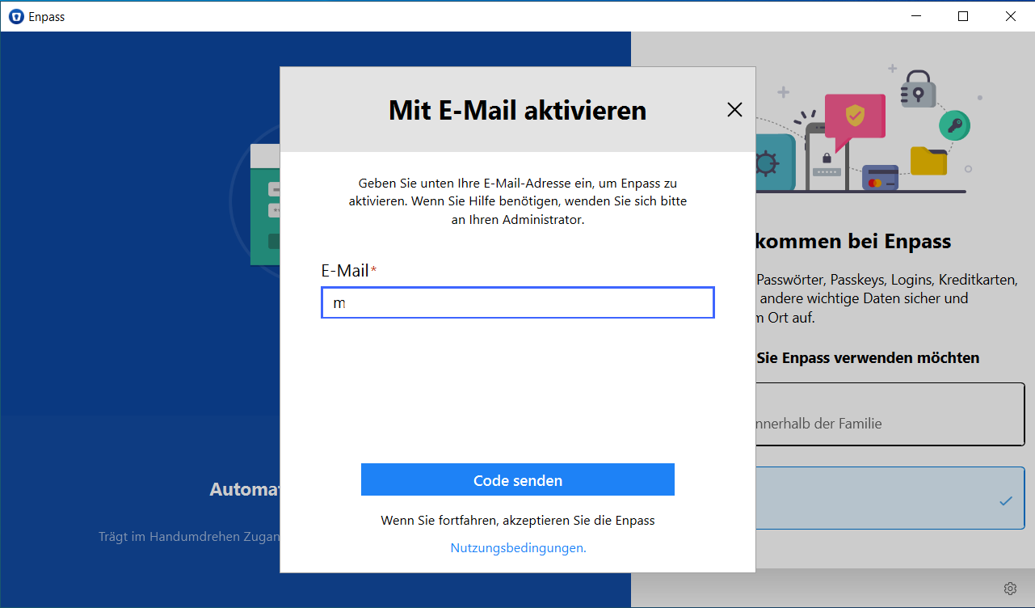
Task: Click the small lock on the phone screen
Action: (x=827, y=158)
